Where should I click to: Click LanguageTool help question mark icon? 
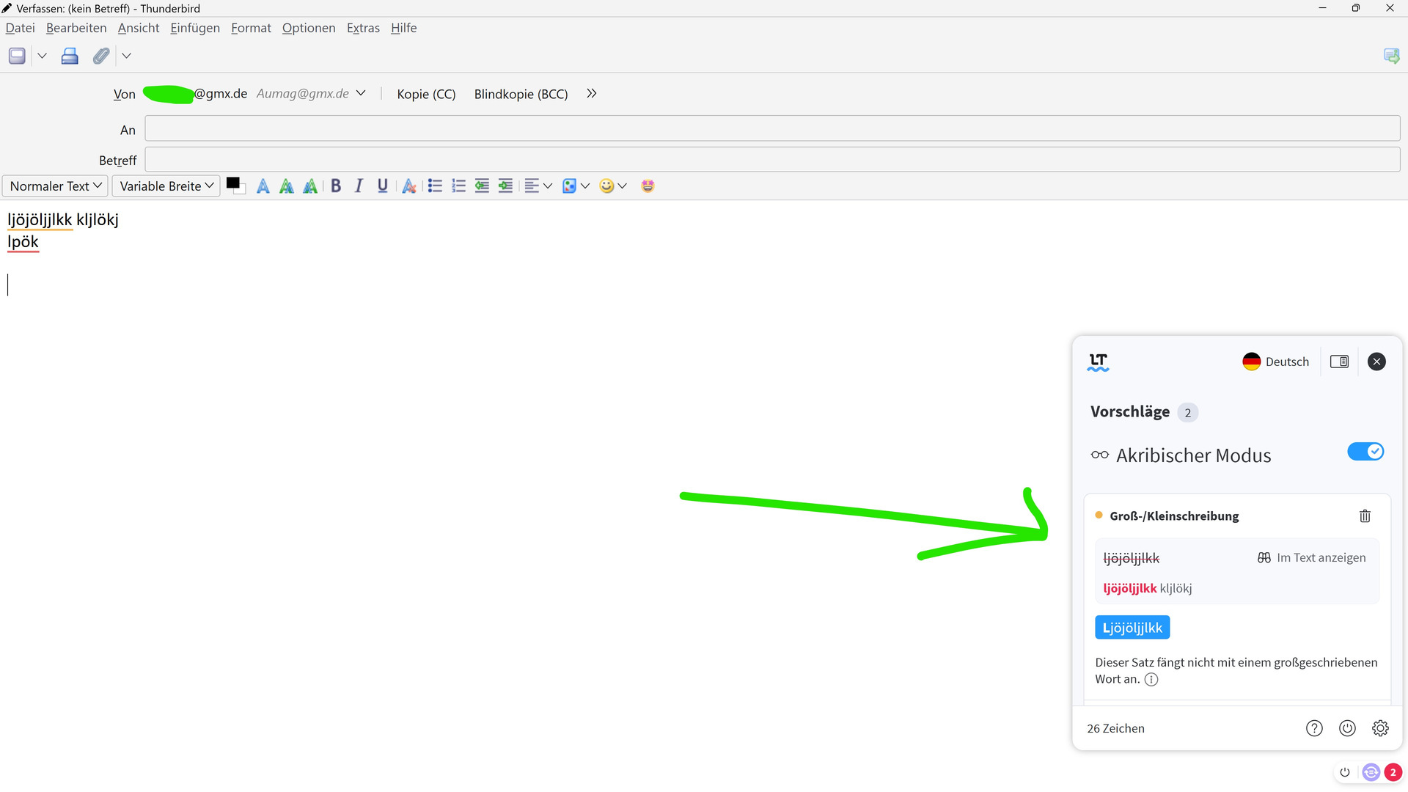click(x=1314, y=728)
